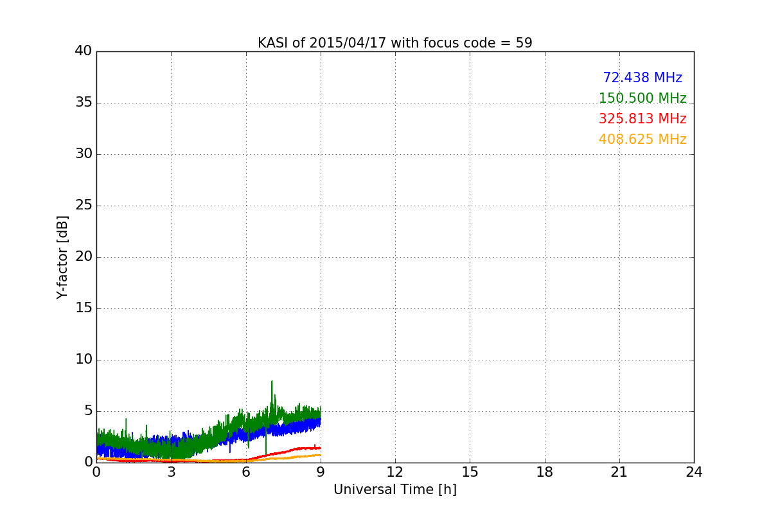Click the x-axis tick label 12
The image size is (771, 514).
pos(395,472)
